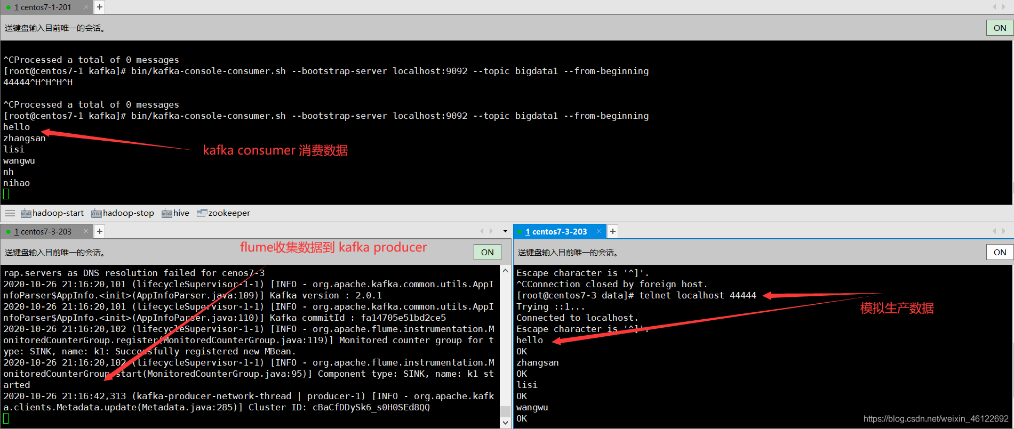Screen dimensions: 1014x429
Task: Run the hadoop-start quick command
Action: coord(52,213)
